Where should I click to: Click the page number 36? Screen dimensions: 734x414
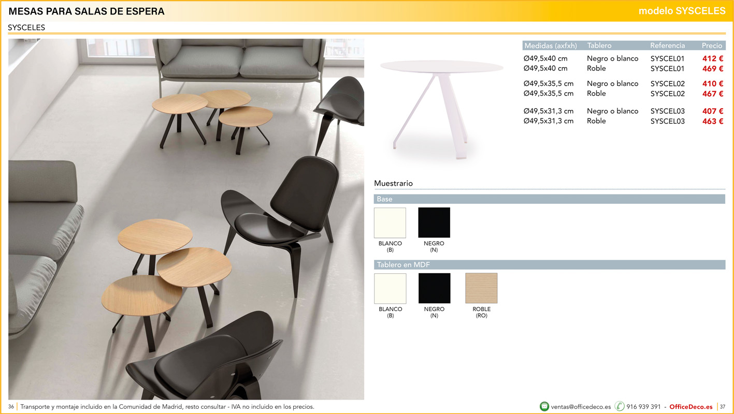(x=11, y=407)
